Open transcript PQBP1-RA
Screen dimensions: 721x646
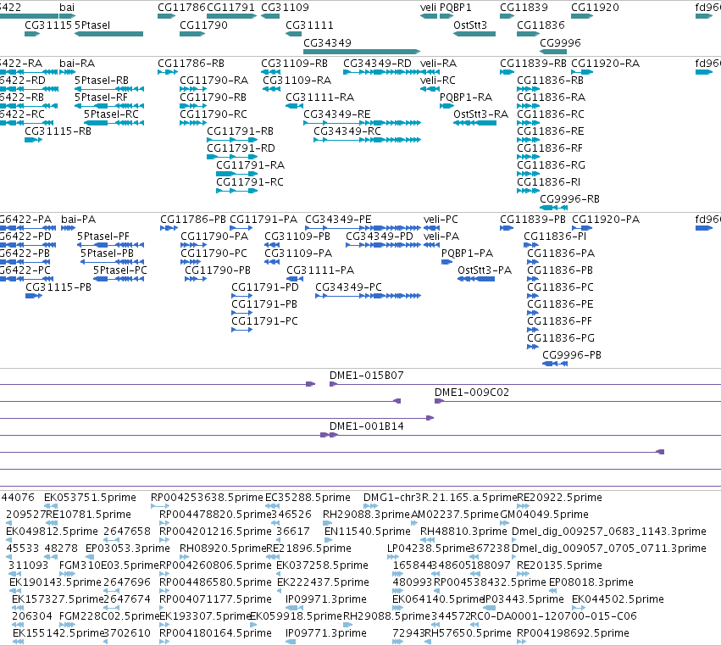point(466,97)
